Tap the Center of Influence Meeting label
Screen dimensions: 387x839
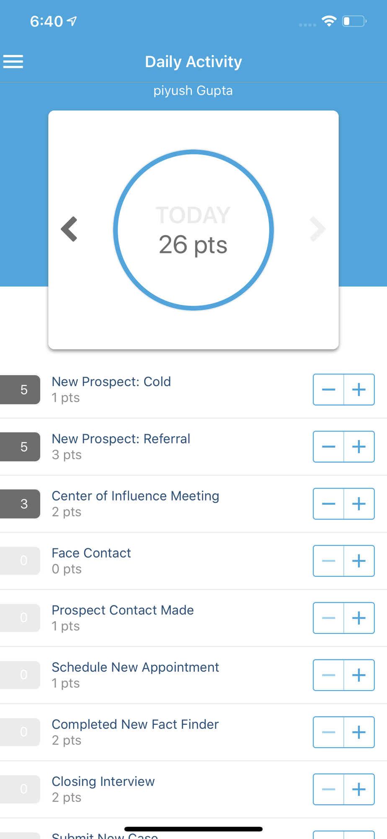point(135,496)
